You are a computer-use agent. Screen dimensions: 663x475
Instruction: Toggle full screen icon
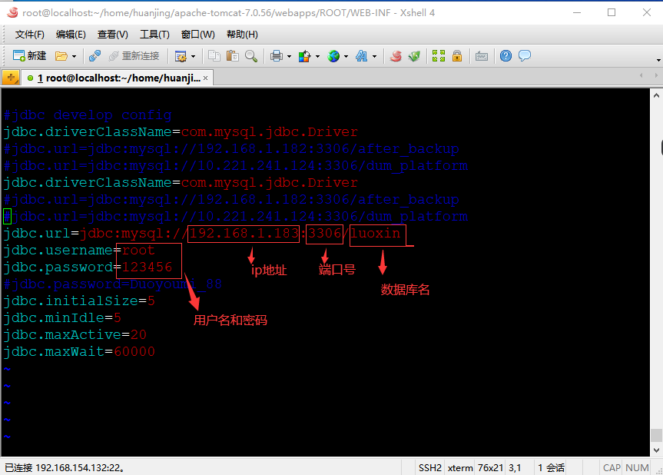pos(439,56)
